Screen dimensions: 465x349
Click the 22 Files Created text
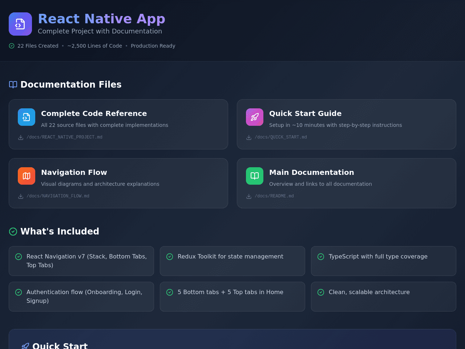38,46
